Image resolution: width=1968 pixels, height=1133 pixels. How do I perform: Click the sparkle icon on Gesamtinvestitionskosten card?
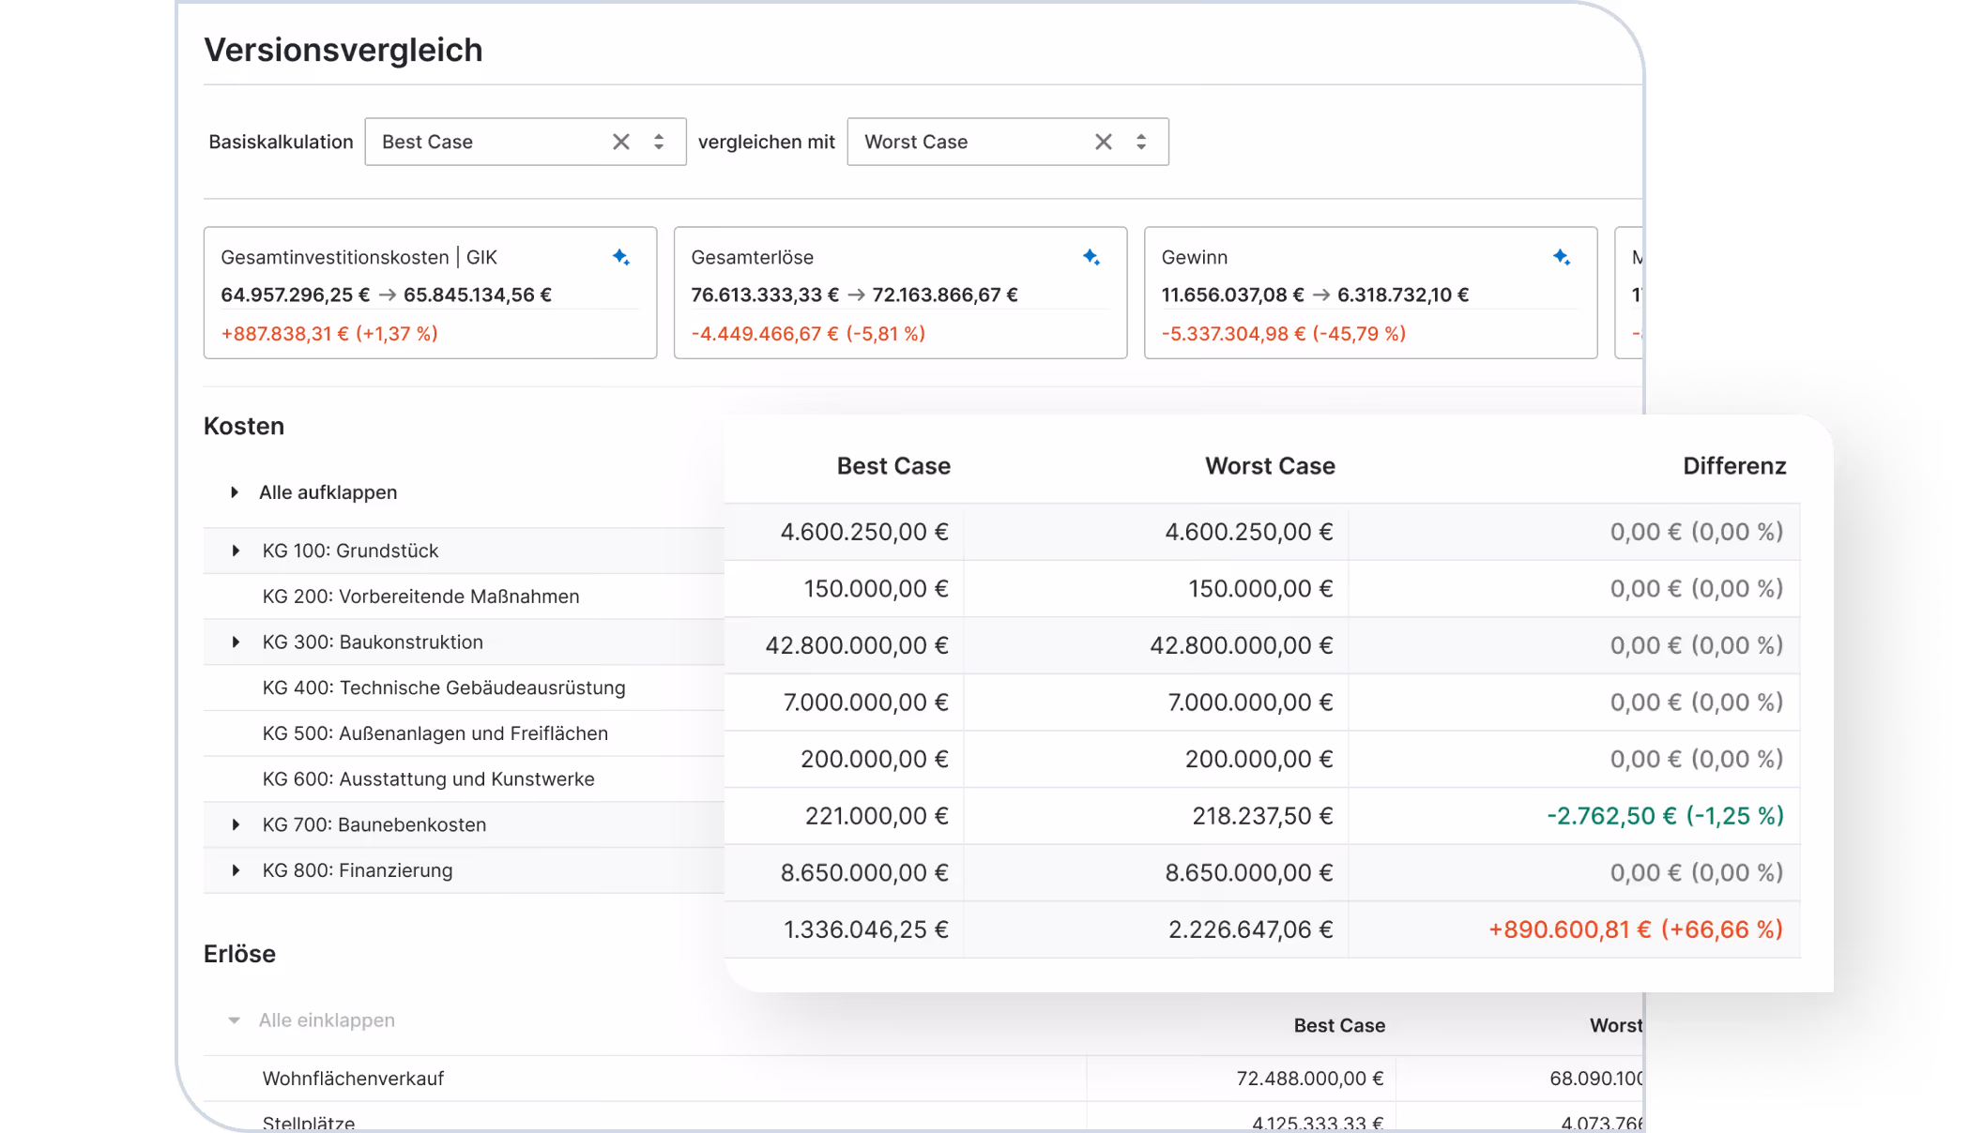click(x=620, y=257)
